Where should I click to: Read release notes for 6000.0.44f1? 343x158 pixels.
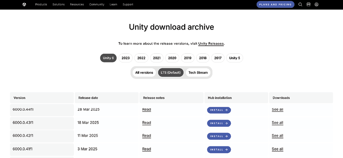tap(147, 109)
